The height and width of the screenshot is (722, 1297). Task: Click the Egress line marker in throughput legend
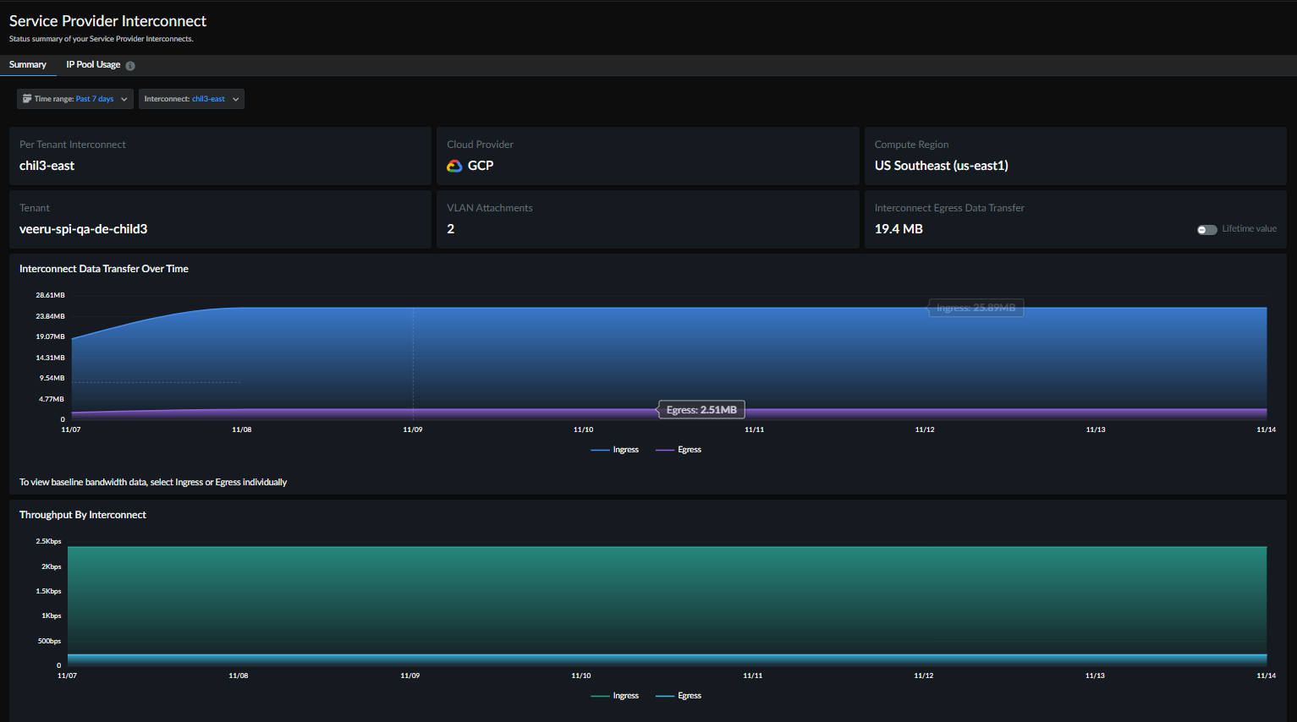(x=665, y=696)
